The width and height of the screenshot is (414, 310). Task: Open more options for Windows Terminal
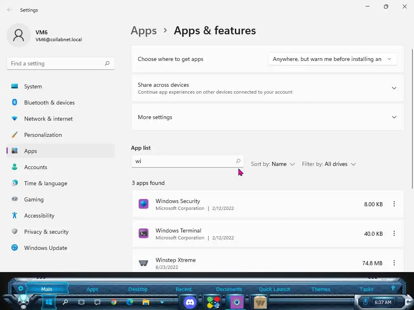pos(394,233)
